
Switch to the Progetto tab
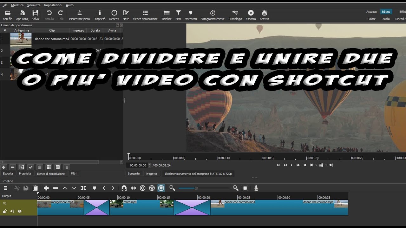151,174
